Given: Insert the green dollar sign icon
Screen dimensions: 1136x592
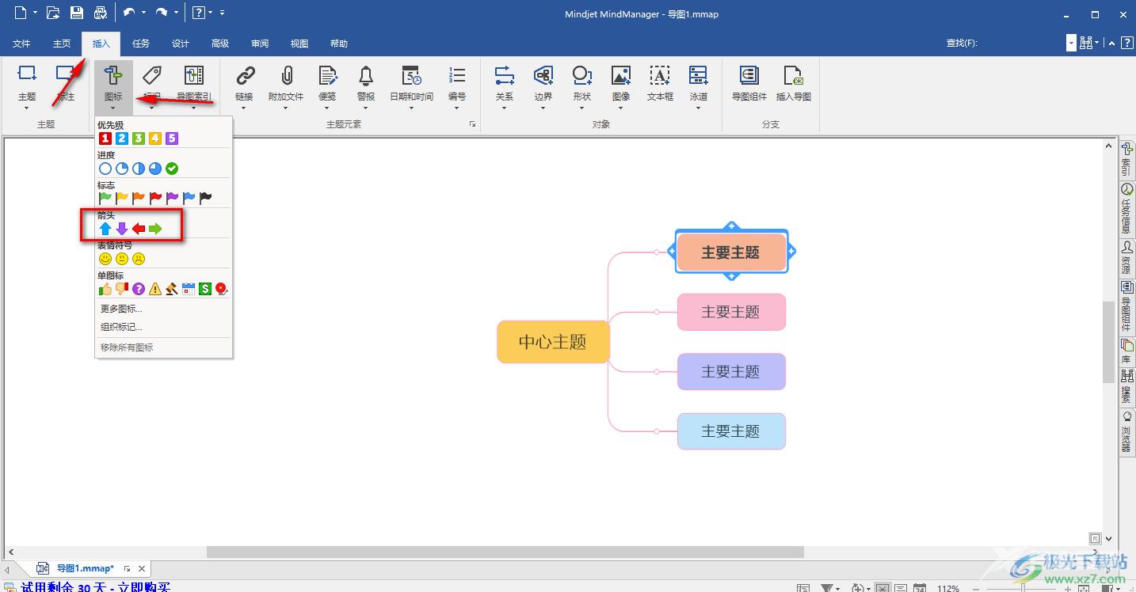Looking at the screenshot, I should (x=205, y=289).
